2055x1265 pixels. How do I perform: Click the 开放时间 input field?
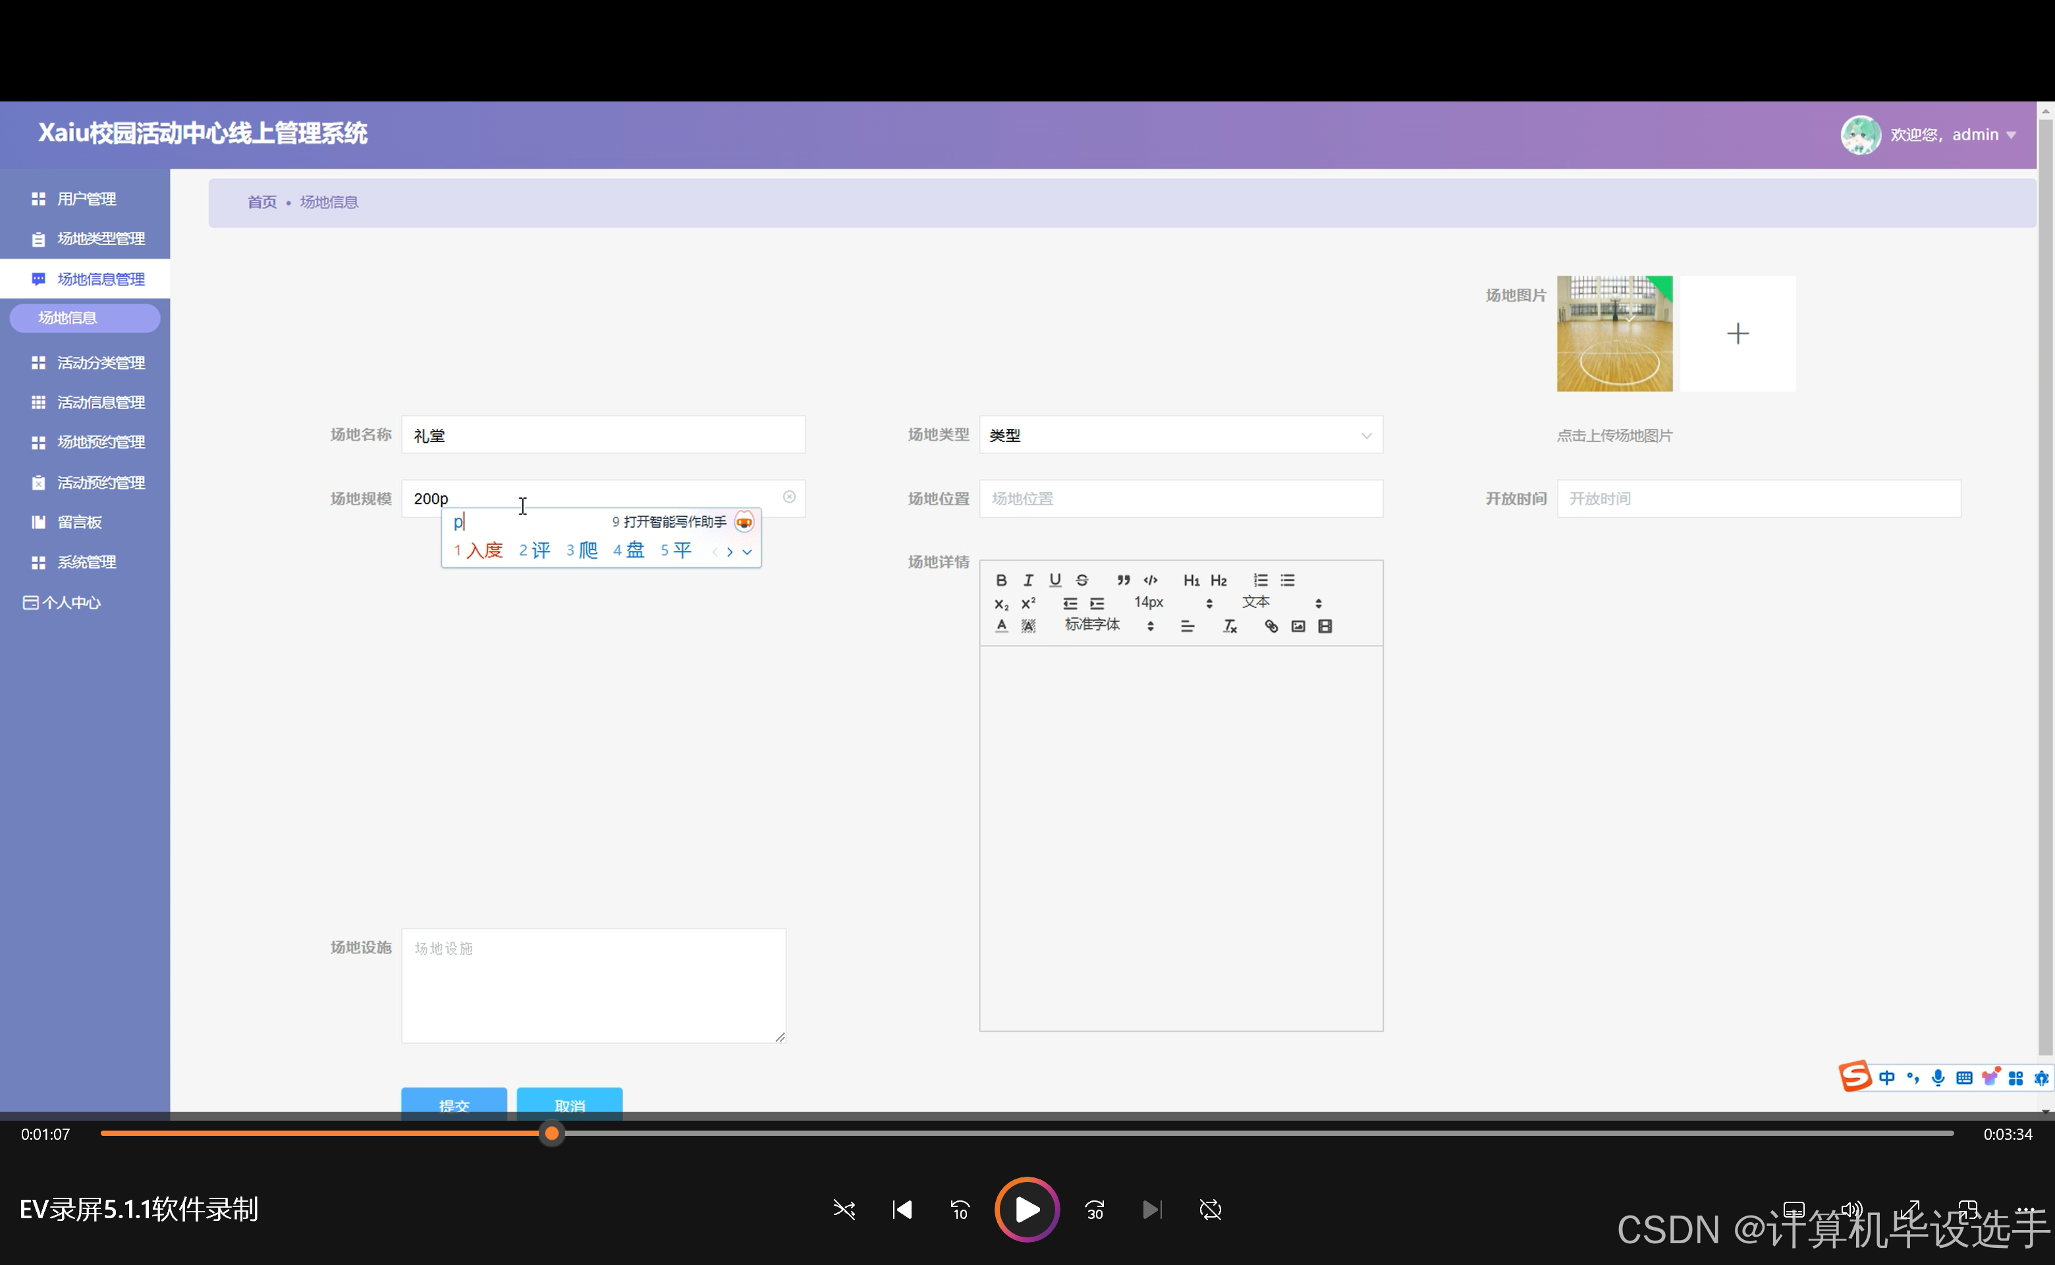pos(1759,499)
